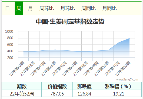Click the 22年第44周 axis label

38,69
